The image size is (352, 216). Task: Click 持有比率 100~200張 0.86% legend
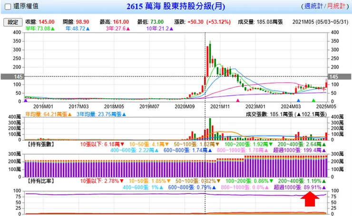(249, 181)
